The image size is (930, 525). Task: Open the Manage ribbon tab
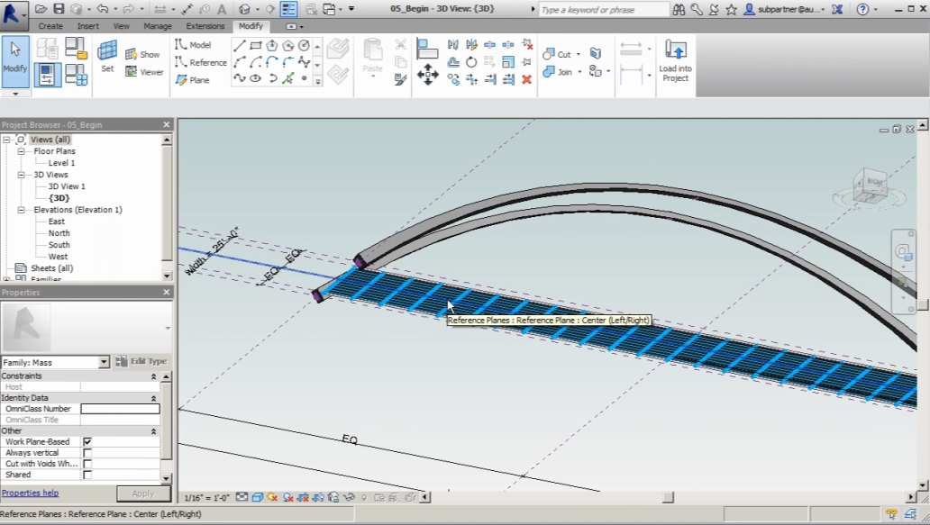(158, 26)
